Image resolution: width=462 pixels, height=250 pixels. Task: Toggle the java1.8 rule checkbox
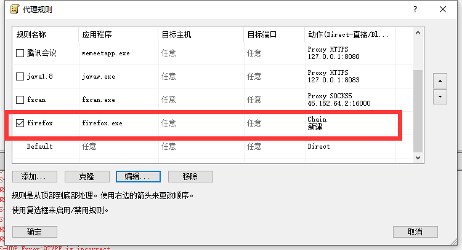(20, 77)
